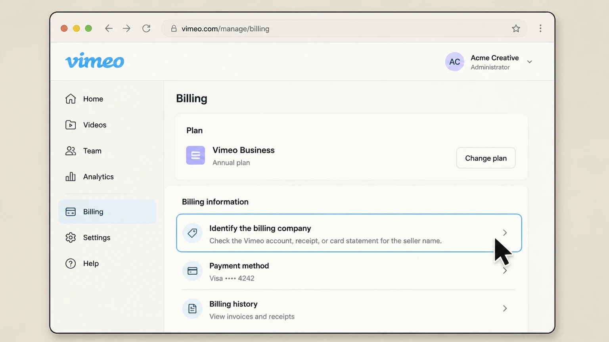Click the browser forward arrow
This screenshot has height=342, width=609.
[126, 28]
